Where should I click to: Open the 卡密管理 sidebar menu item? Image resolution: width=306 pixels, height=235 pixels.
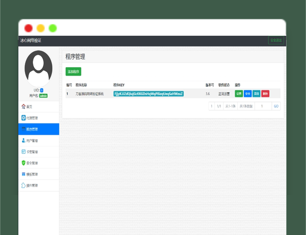click(x=39, y=152)
